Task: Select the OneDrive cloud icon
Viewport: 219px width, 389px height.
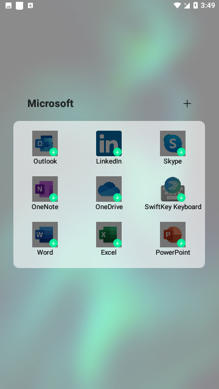Action: click(x=109, y=189)
